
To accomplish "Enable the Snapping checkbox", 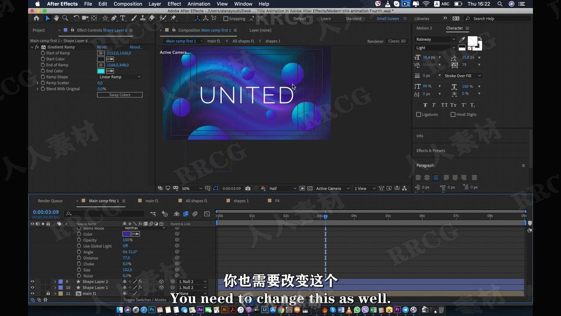I will pos(226,18).
